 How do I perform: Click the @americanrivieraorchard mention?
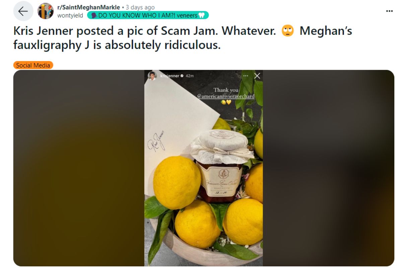coord(226,96)
